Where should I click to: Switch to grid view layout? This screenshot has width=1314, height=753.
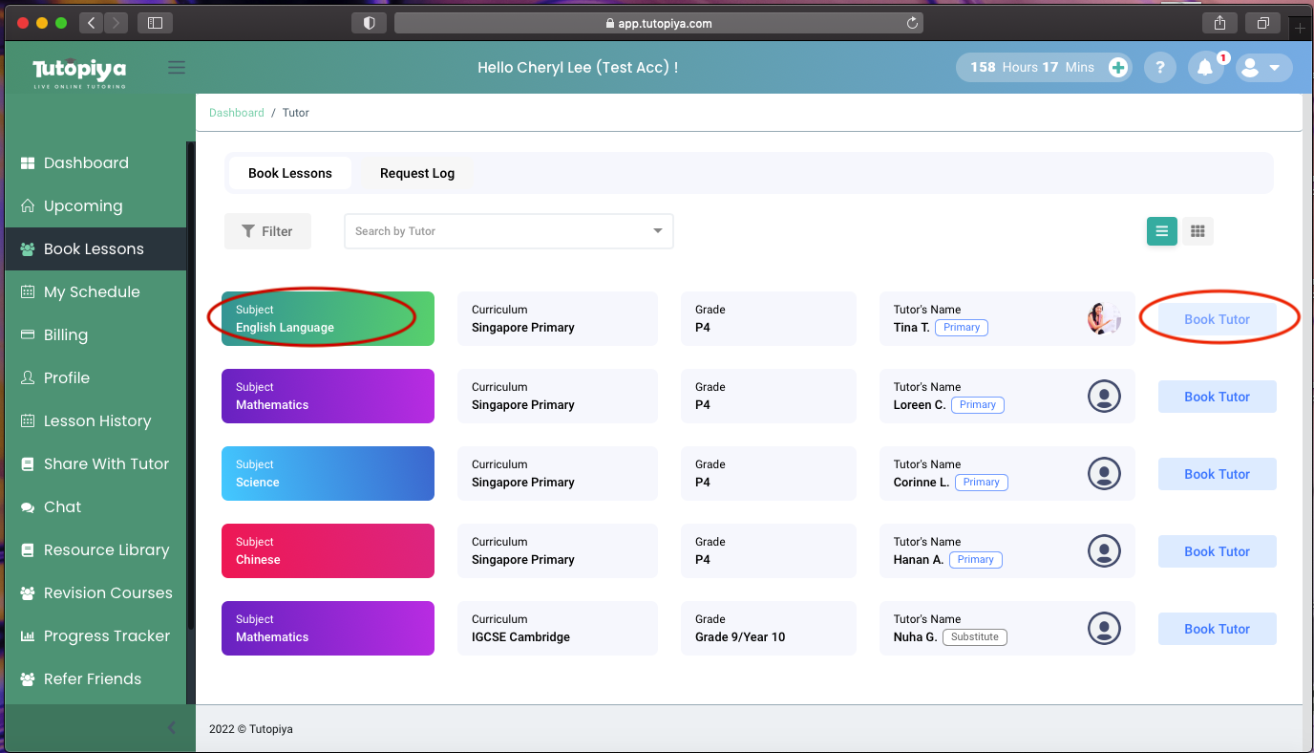pos(1197,231)
